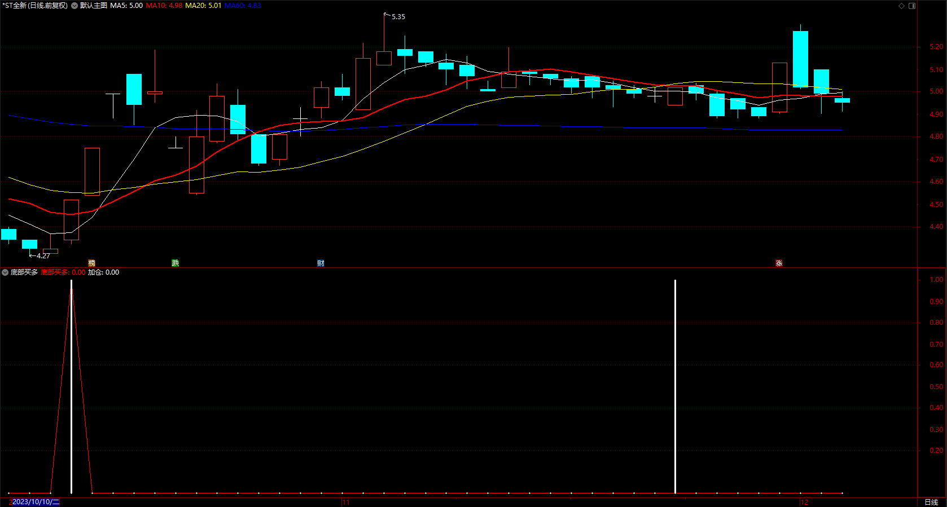The width and height of the screenshot is (947, 507).
Task: Click the 默认主图 label
Action: (x=93, y=6)
